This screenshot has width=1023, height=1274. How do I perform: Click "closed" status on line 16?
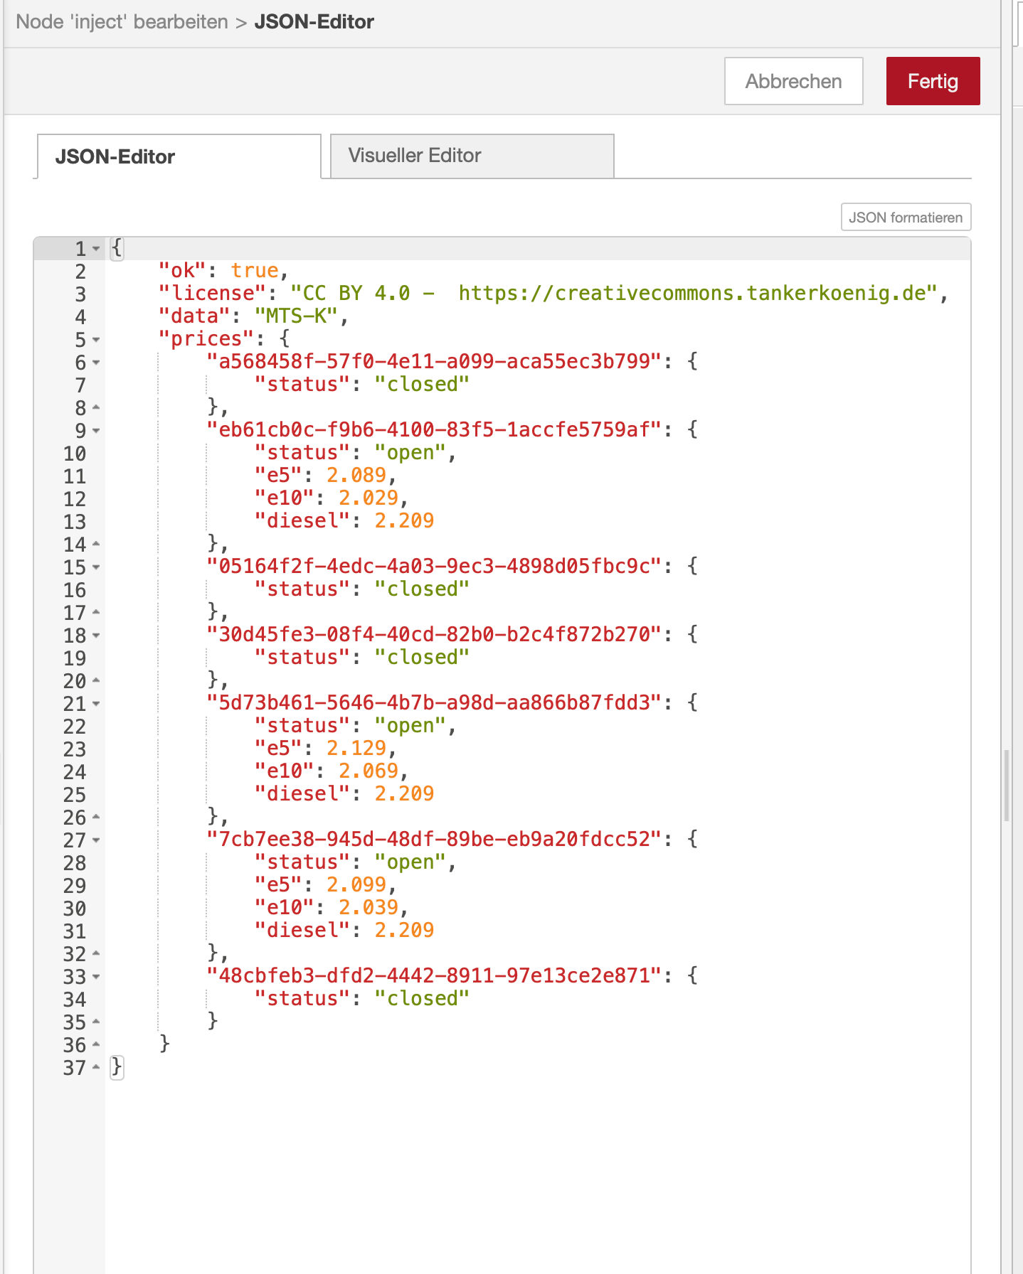[423, 589]
